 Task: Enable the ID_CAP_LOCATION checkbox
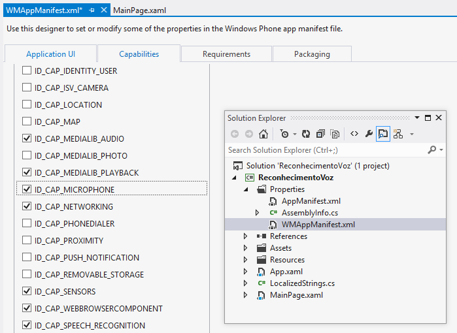point(27,104)
